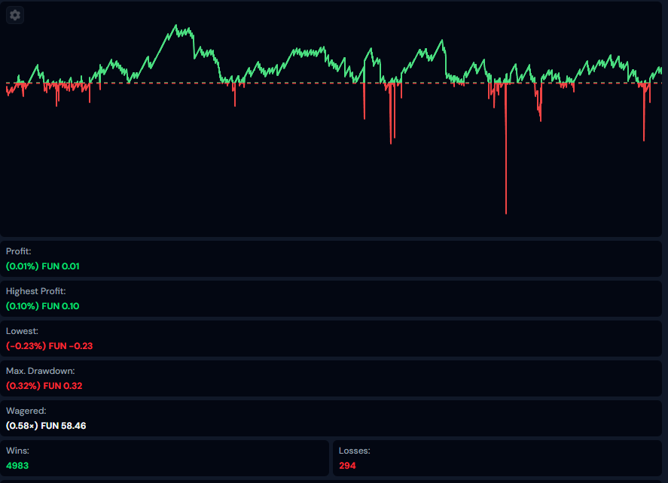Viewport: 668px width, 483px height.
Task: Select the Wins count 4983
Action: (17, 466)
